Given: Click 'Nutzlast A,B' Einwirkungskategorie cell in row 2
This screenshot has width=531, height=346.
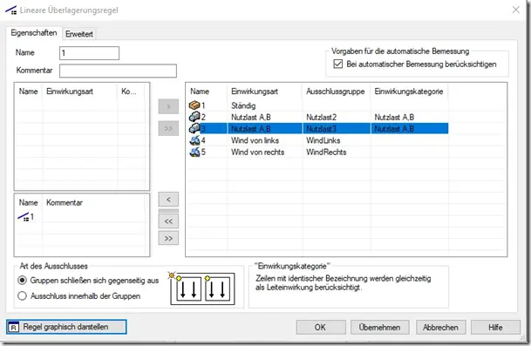Looking at the screenshot, I should click(x=394, y=117).
